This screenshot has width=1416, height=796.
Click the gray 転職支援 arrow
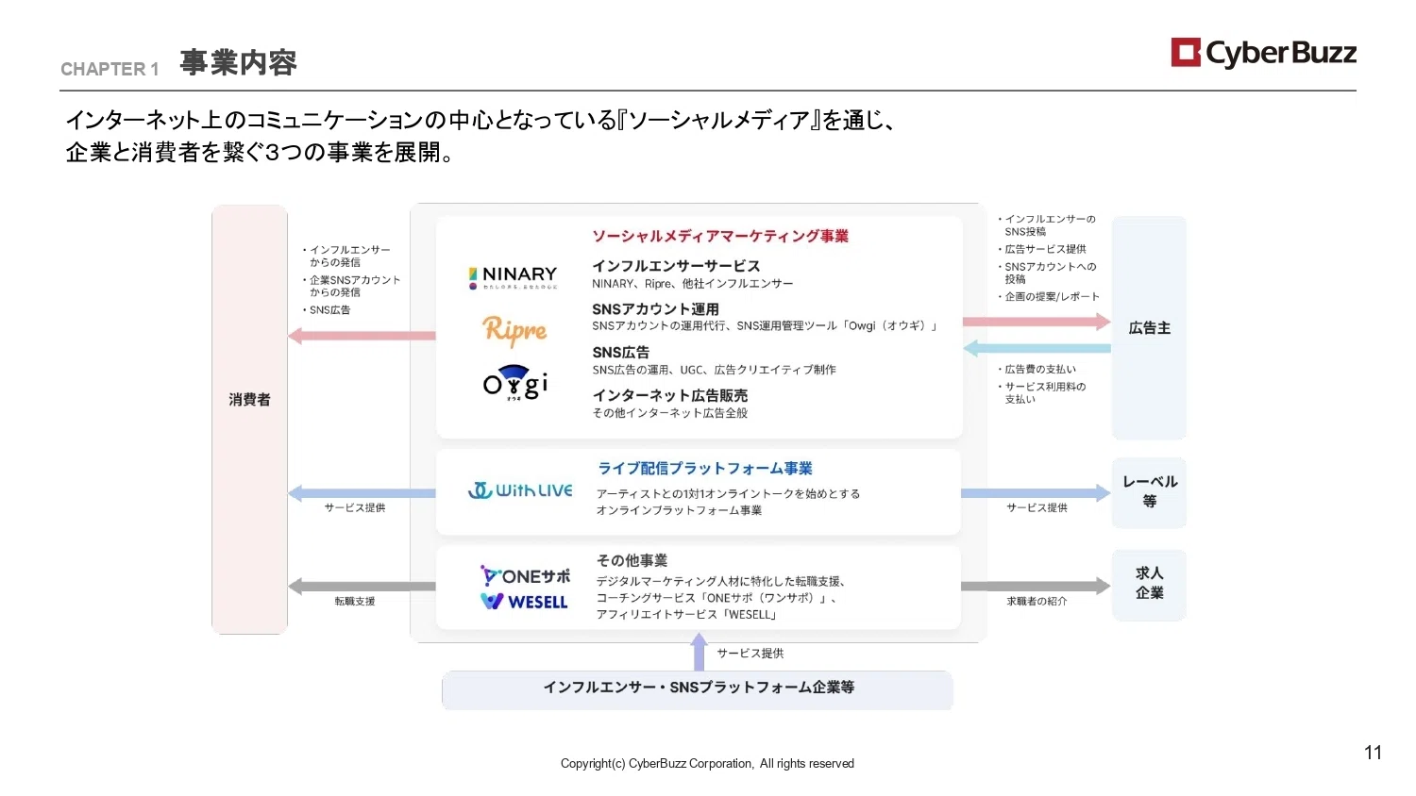pyautogui.click(x=362, y=586)
